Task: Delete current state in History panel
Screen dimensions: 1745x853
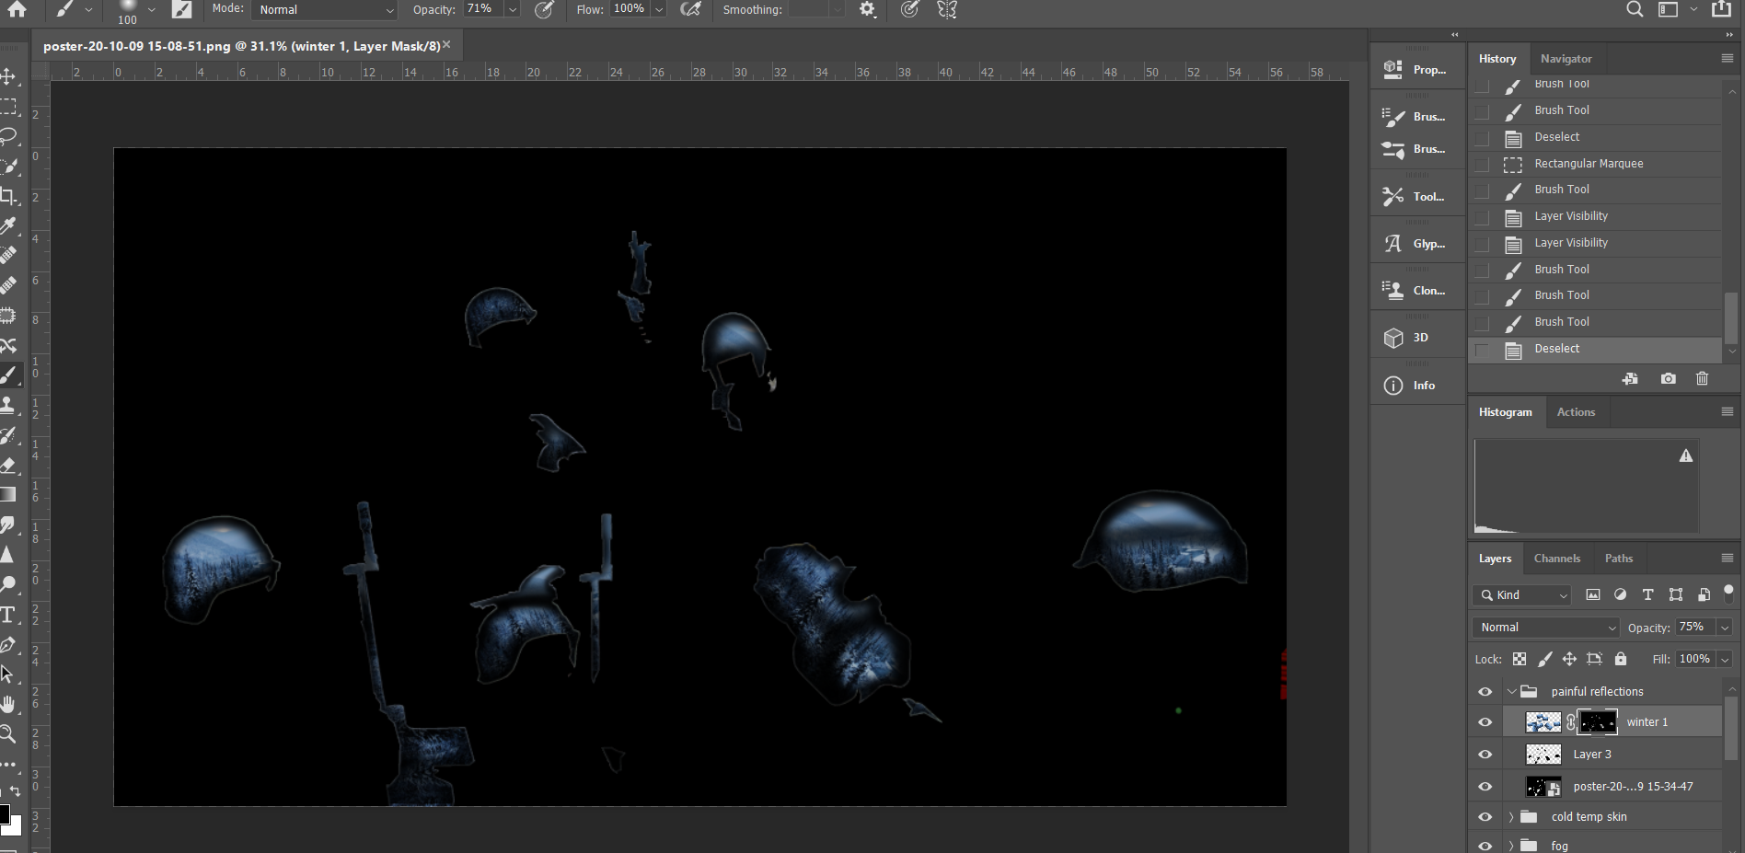Action: click(x=1702, y=378)
